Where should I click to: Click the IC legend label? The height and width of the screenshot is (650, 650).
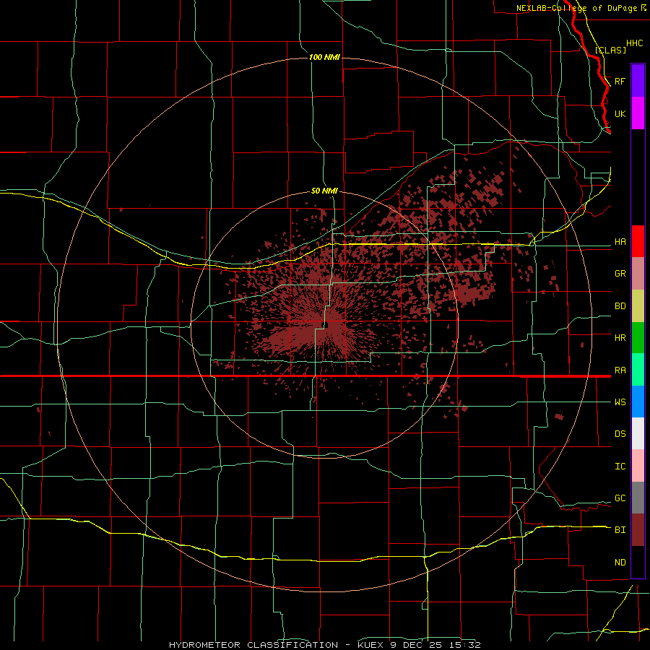[620, 467]
